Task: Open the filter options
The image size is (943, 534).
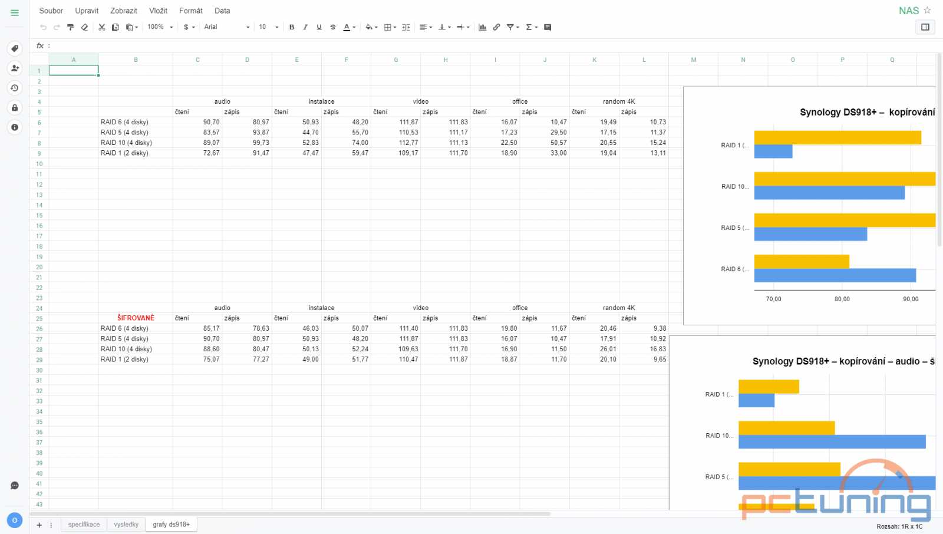Action: [x=513, y=27]
